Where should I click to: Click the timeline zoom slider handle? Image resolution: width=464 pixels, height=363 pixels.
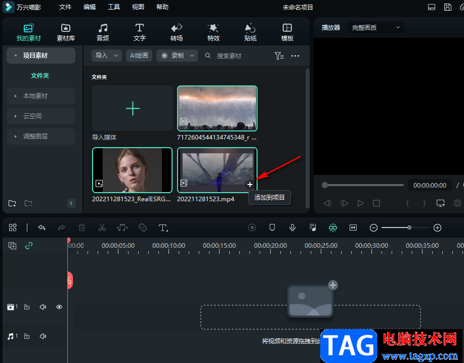(x=409, y=228)
